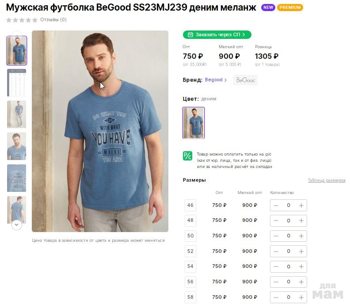Open the Begood brand link
Image resolution: width=350 pixels, height=305 pixels.
(x=216, y=80)
